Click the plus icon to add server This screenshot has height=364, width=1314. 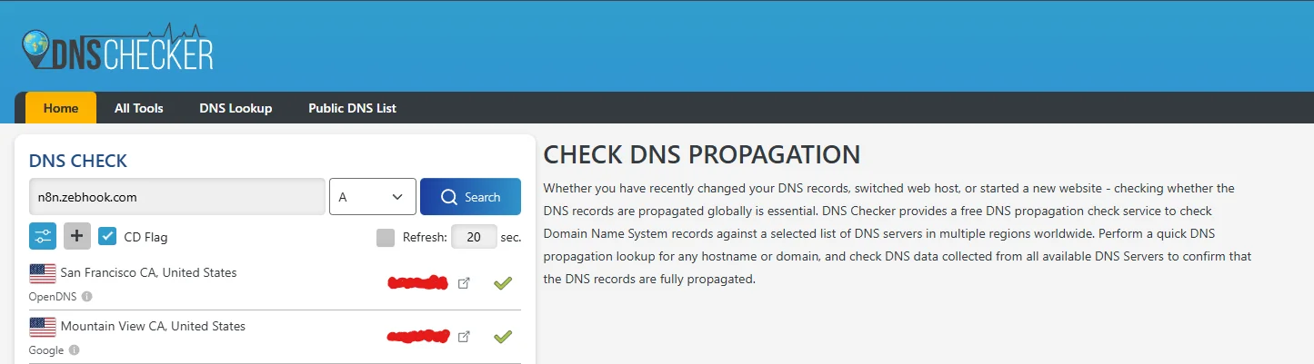click(76, 236)
